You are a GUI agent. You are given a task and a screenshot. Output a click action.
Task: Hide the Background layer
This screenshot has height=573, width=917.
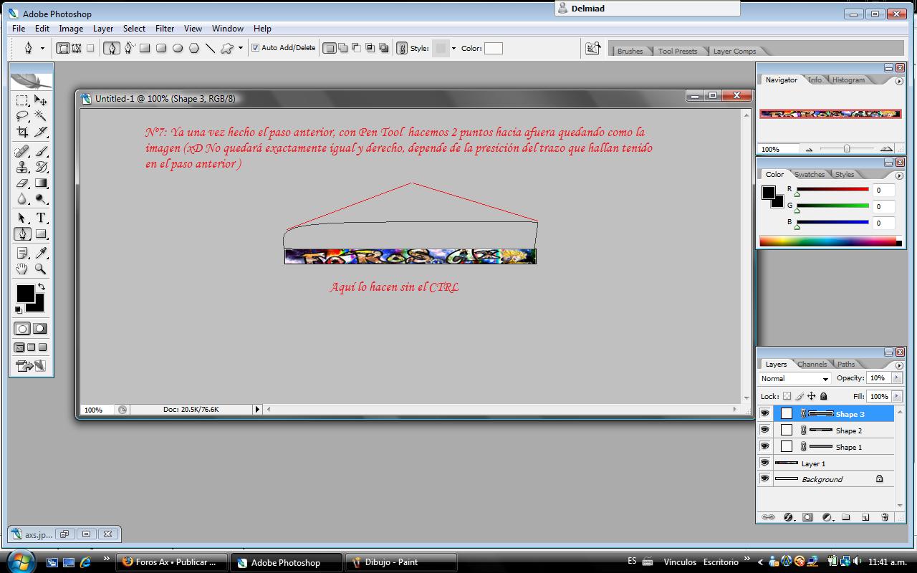point(764,478)
